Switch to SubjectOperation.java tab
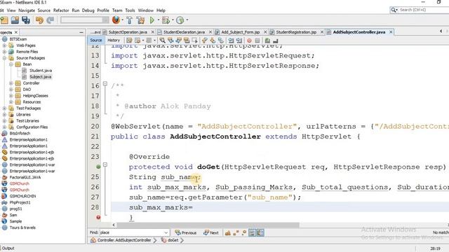Image resolution: width=449 pixels, height=252 pixels. (x=128, y=32)
